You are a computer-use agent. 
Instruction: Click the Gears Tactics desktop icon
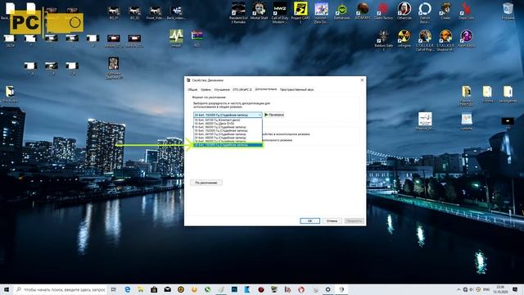tap(383, 11)
